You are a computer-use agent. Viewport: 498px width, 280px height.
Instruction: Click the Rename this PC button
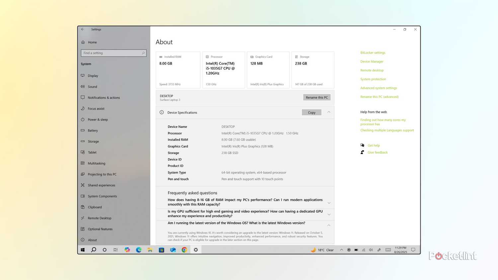(316, 97)
